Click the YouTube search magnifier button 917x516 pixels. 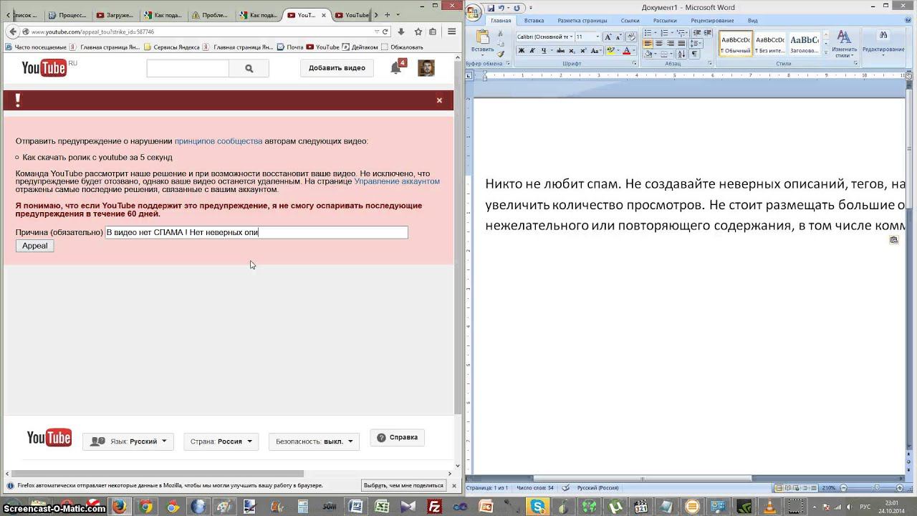tap(249, 68)
